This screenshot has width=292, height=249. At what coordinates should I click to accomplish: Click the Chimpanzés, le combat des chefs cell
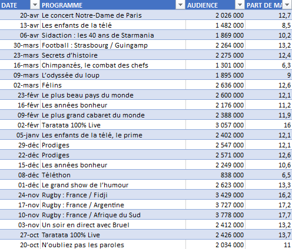tap(113, 65)
